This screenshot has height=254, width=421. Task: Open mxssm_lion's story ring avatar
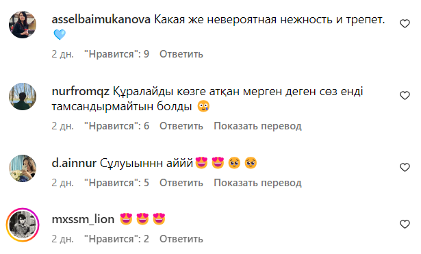(x=23, y=225)
